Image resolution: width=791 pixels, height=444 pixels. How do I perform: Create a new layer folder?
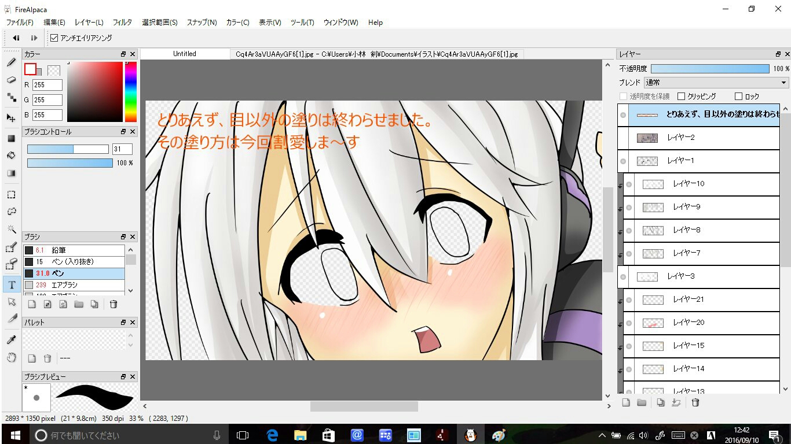[x=642, y=402]
